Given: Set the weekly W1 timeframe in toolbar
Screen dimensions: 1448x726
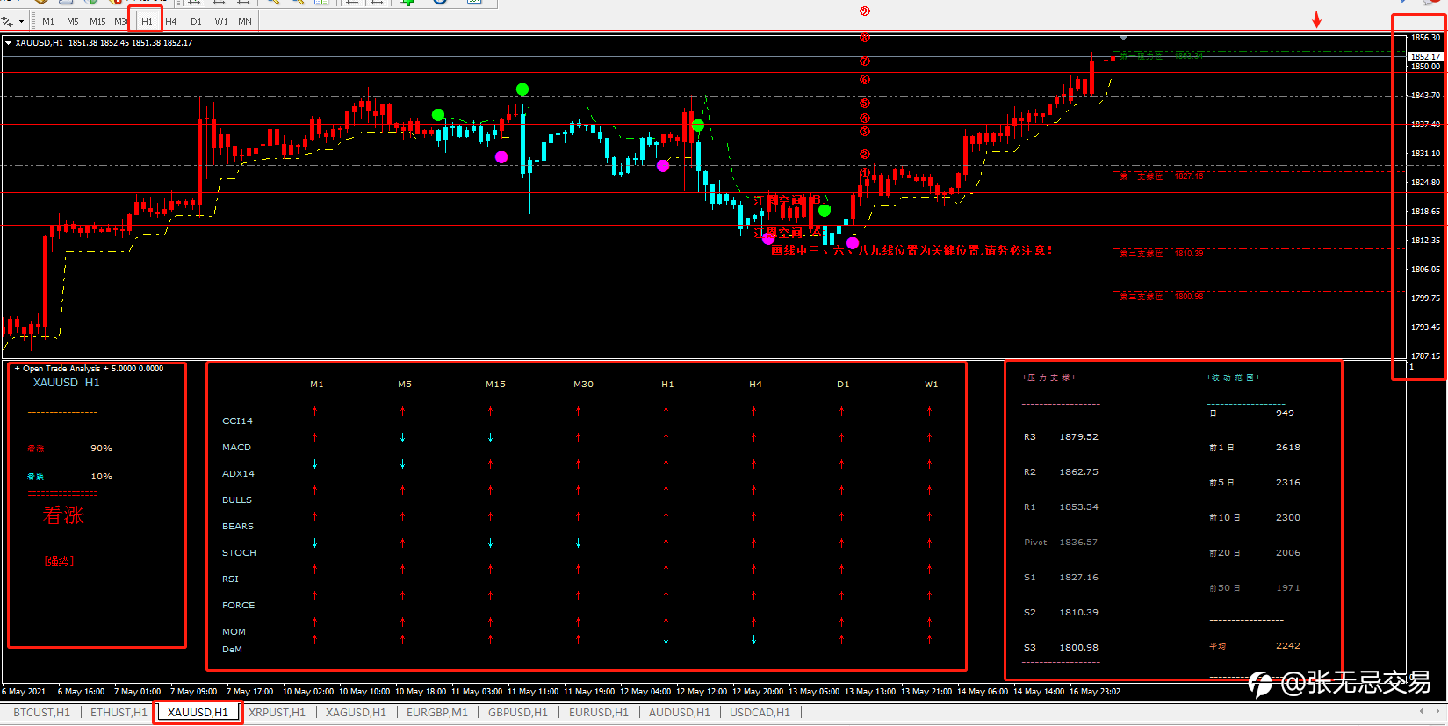Looking at the screenshot, I should click(x=221, y=21).
